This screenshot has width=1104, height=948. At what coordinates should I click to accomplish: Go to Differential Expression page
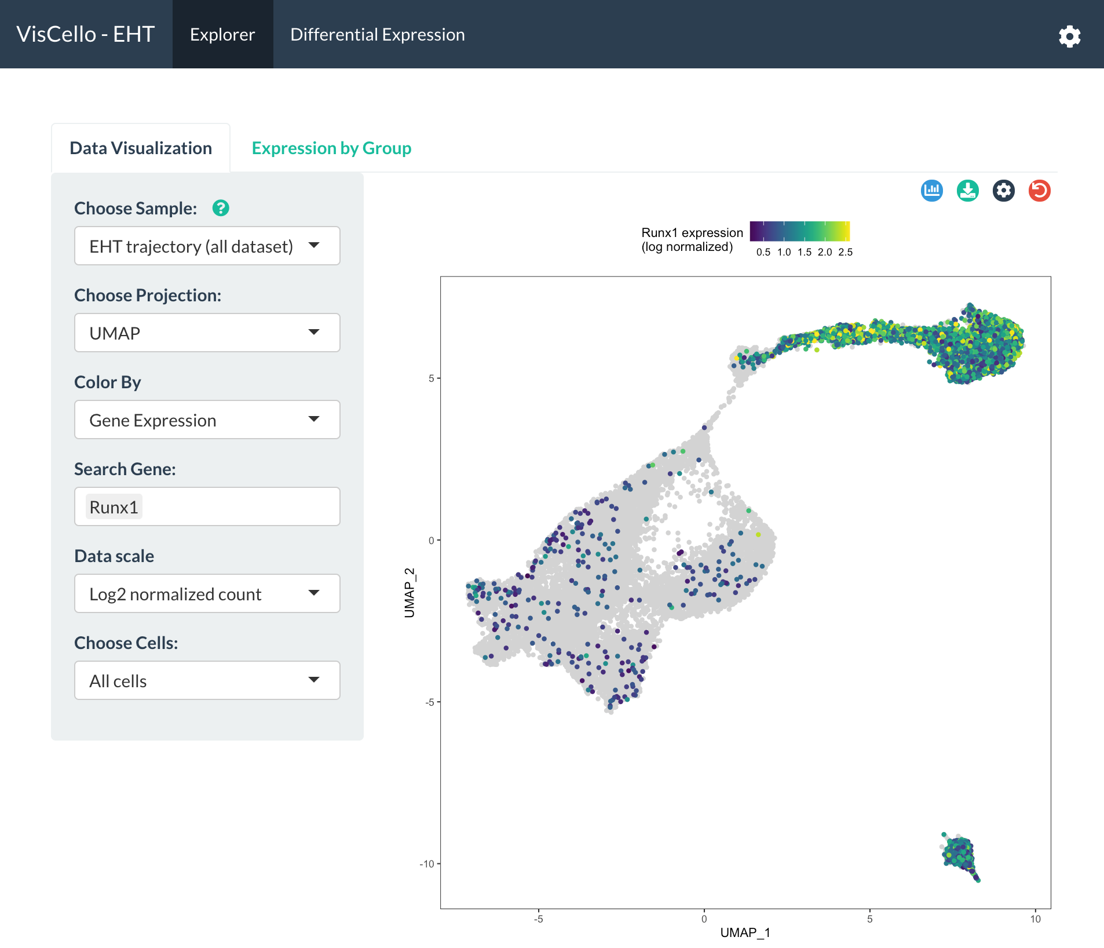tap(378, 35)
